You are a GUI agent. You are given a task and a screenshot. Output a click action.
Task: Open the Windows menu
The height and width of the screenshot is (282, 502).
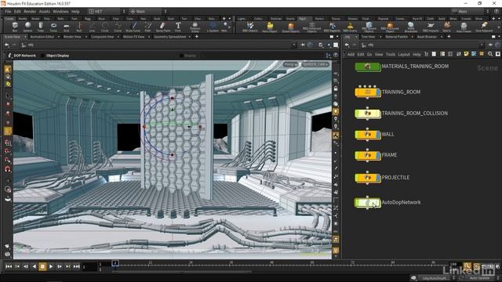pos(60,11)
